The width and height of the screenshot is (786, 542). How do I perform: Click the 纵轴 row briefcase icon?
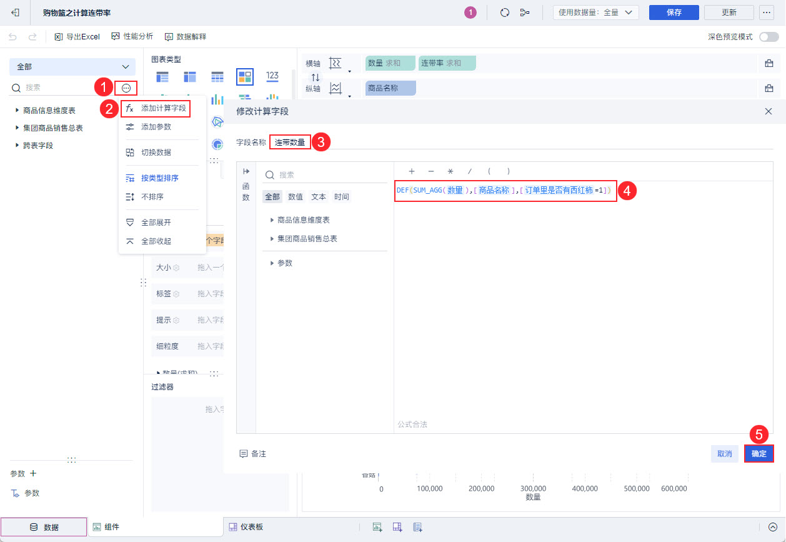(x=769, y=89)
